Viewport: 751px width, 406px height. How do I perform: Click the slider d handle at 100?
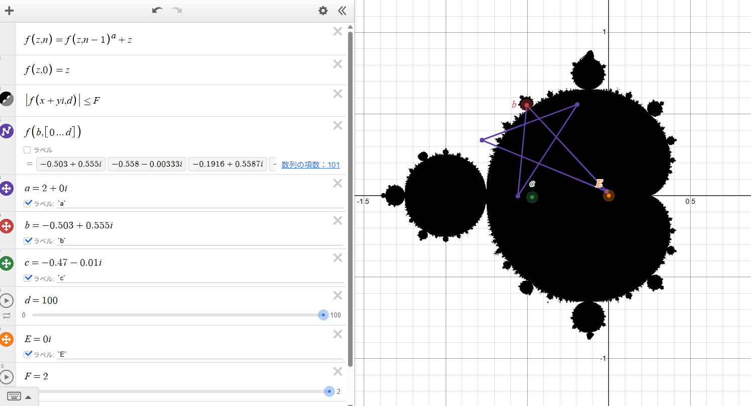[x=322, y=315]
